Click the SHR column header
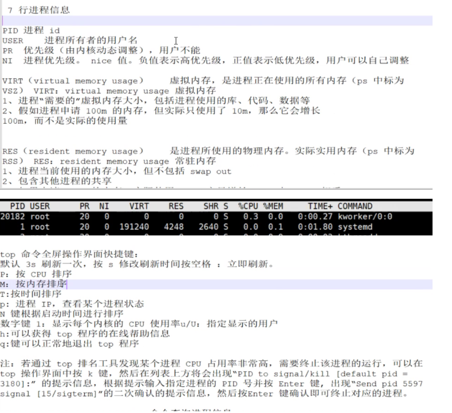 tap(211, 206)
